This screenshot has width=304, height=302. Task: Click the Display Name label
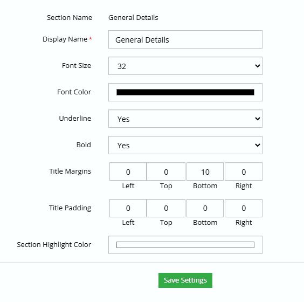65,39
